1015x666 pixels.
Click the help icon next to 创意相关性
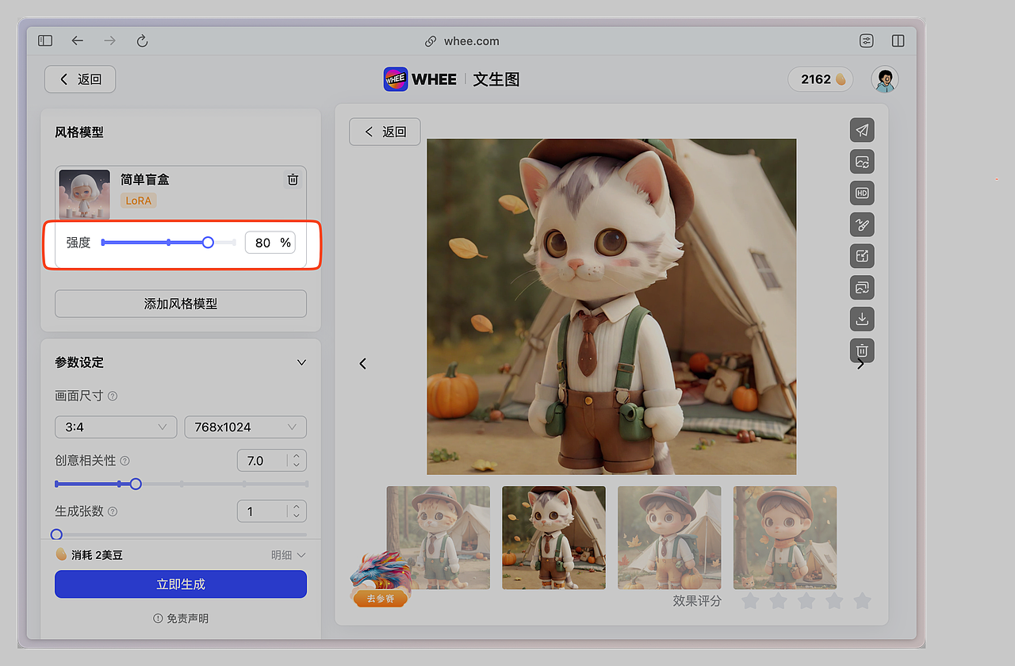click(125, 461)
